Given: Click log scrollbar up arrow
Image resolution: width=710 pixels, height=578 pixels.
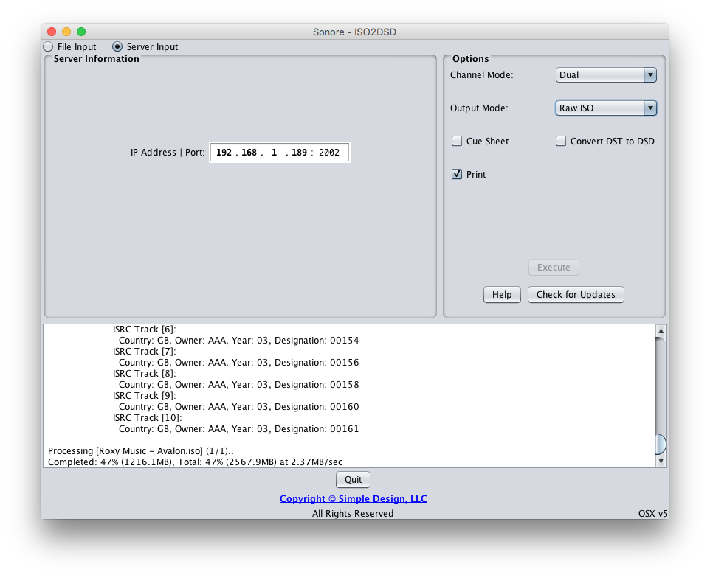Looking at the screenshot, I should [661, 330].
